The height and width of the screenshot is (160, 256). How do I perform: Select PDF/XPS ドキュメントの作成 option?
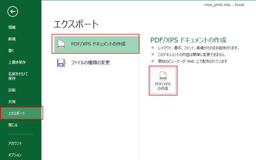tap(97, 44)
